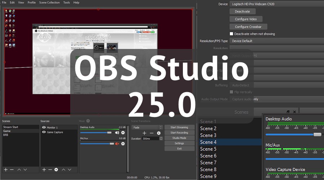Add scene transition plus icon
Screen dimensions: 324x180
point(144,133)
